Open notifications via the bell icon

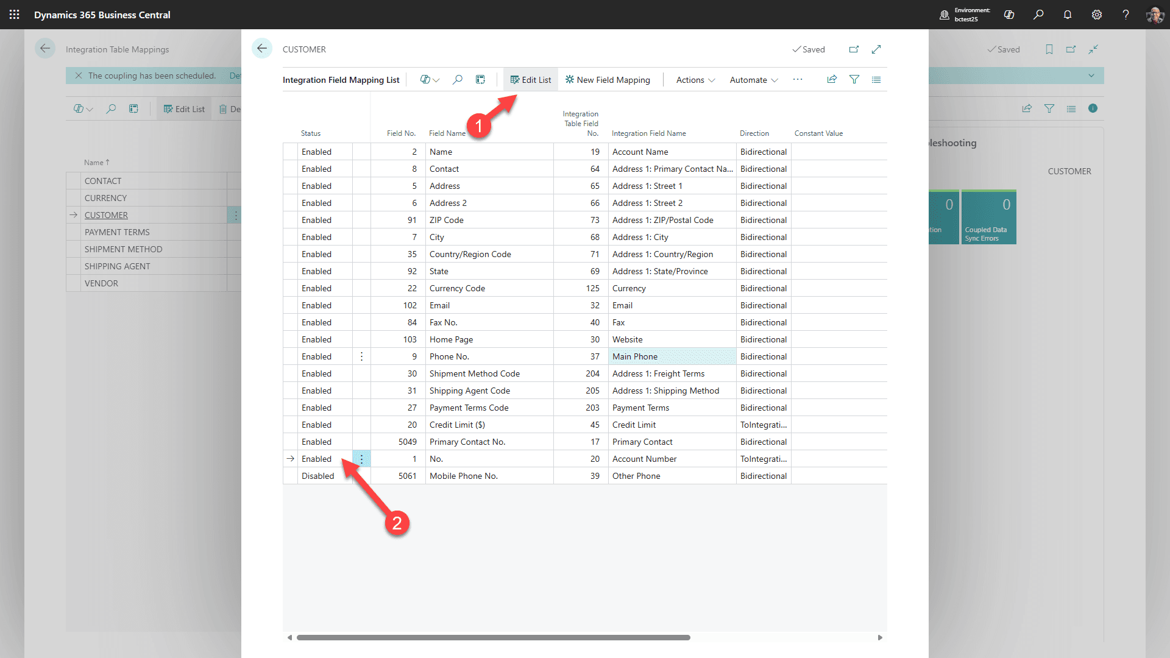[x=1067, y=15]
